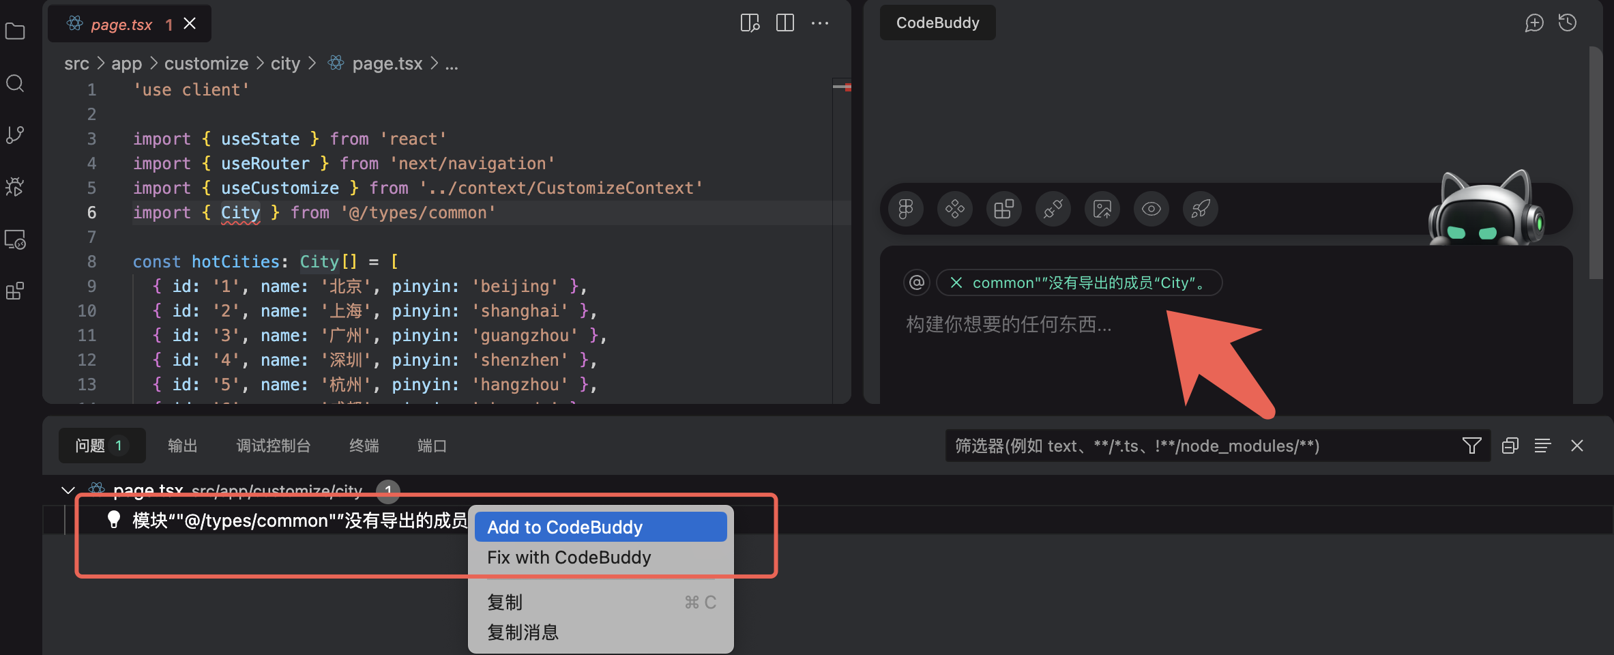
Task: Open Source Control view icon
Action: (x=15, y=135)
